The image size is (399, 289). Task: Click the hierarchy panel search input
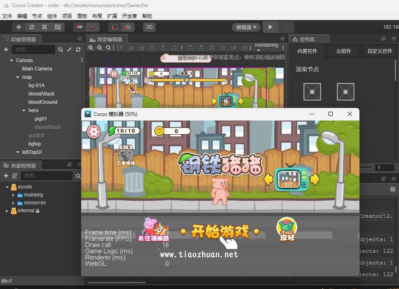click(x=33, y=49)
